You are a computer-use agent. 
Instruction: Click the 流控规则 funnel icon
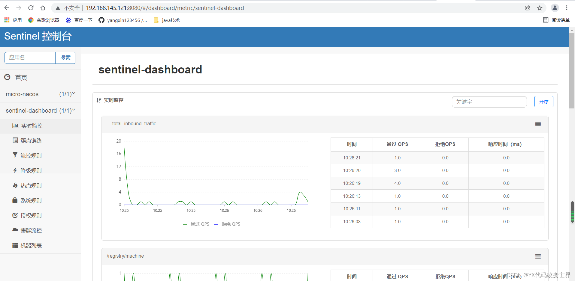tap(15, 155)
